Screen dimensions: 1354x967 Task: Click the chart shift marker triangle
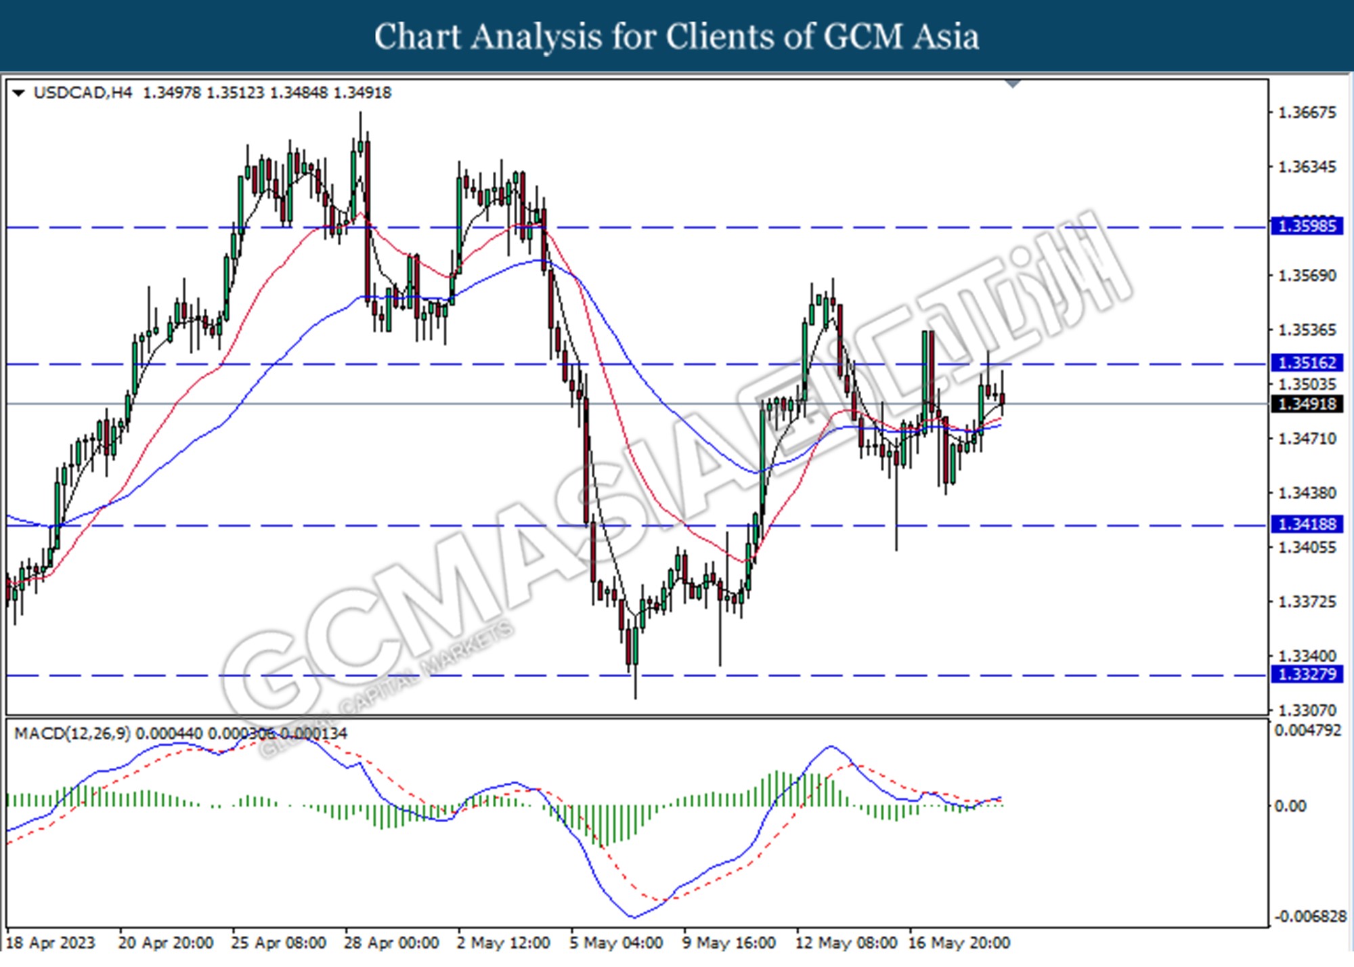1013,84
